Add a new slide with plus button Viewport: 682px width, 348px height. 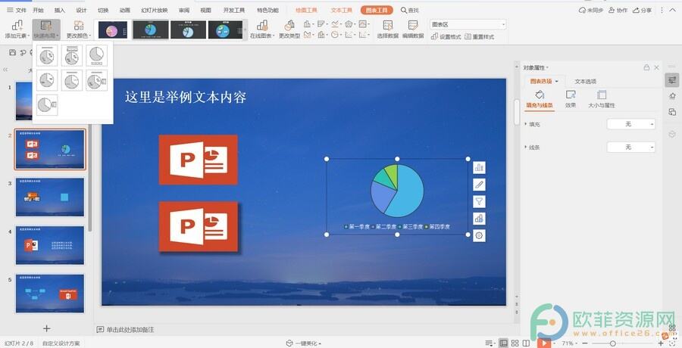(x=46, y=328)
